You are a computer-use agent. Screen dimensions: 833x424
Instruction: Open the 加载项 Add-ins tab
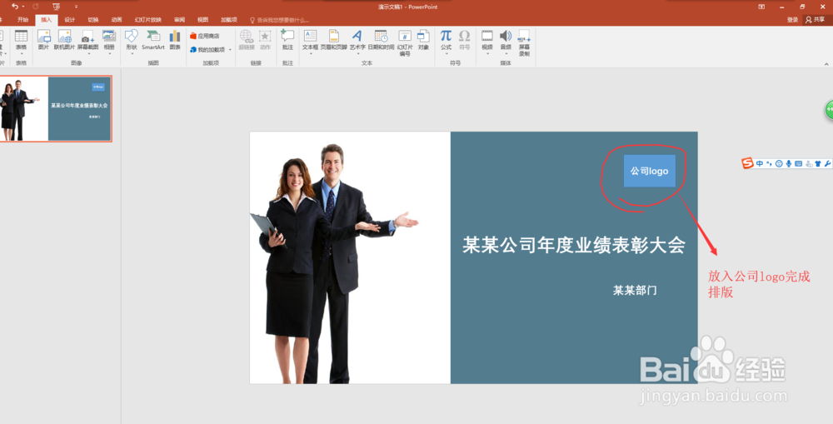pos(228,20)
